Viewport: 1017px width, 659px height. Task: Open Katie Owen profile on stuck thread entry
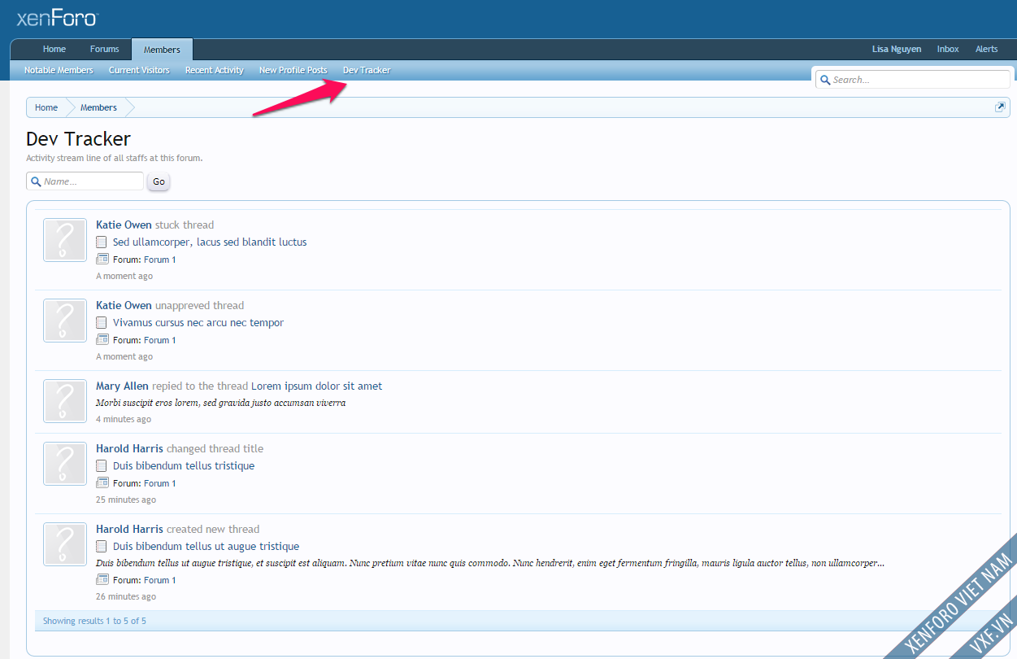coord(124,225)
